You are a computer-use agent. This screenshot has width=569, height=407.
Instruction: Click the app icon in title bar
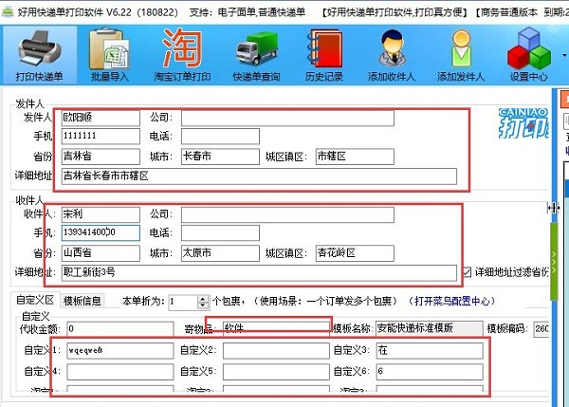coord(8,12)
